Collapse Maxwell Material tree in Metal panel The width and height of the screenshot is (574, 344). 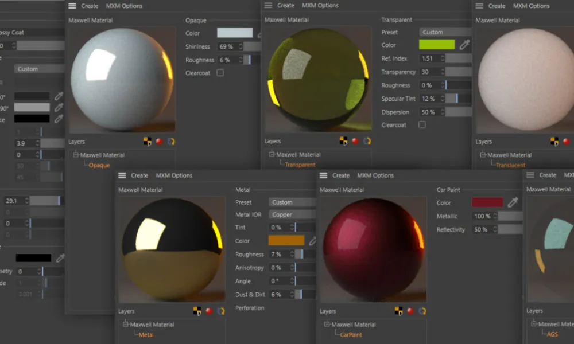(126, 325)
